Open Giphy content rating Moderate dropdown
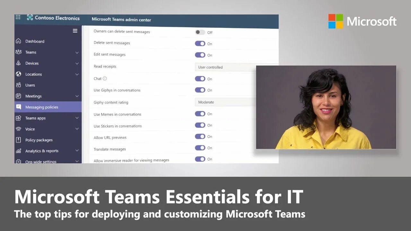 (x=225, y=102)
